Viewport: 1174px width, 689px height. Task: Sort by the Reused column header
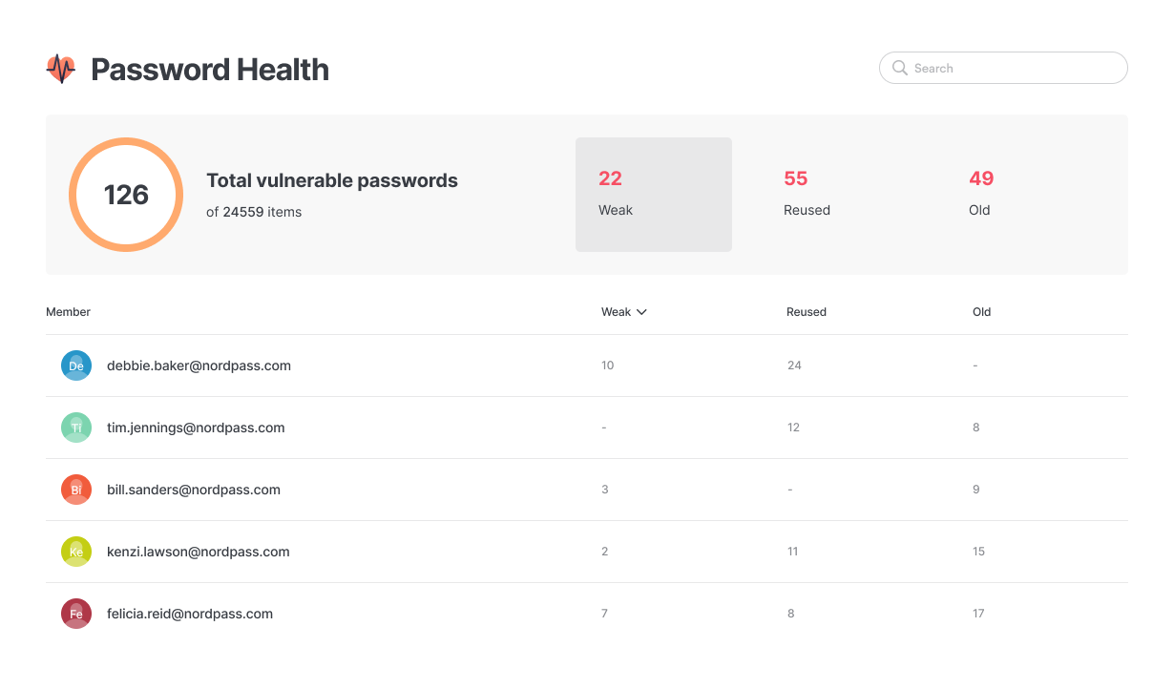pos(807,312)
